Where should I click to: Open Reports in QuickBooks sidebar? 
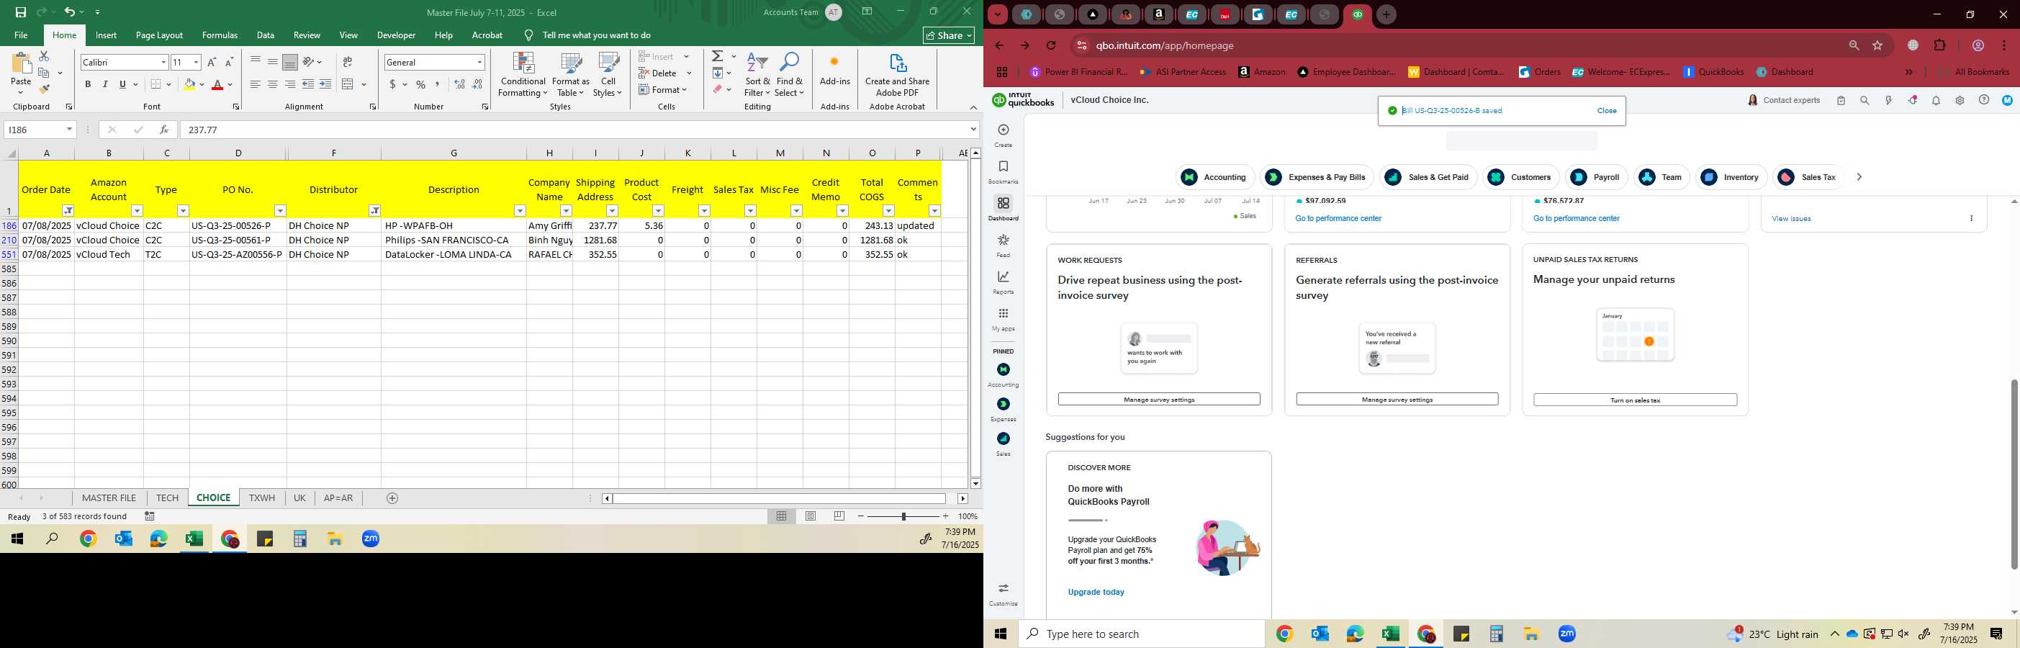(x=1003, y=282)
